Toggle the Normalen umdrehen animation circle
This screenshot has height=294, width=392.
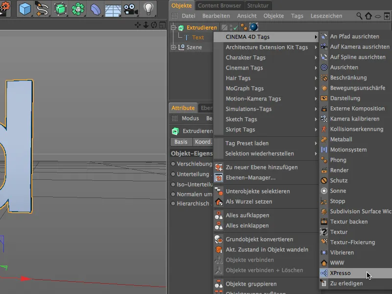[173, 194]
